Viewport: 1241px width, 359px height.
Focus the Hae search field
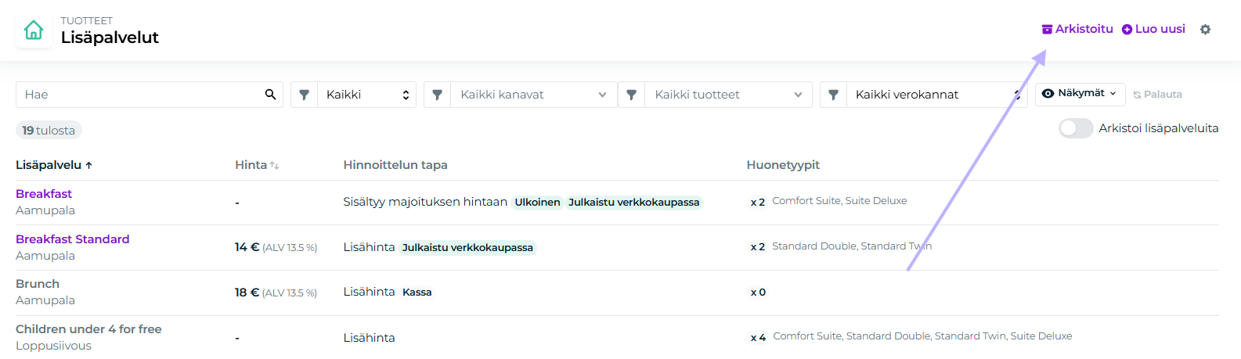141,95
